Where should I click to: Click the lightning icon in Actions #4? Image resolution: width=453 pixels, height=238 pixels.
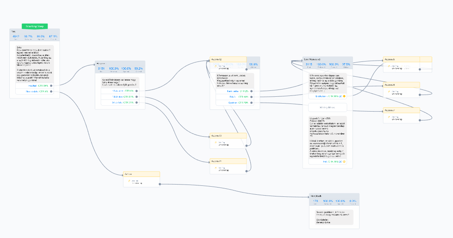[x=215, y=168]
